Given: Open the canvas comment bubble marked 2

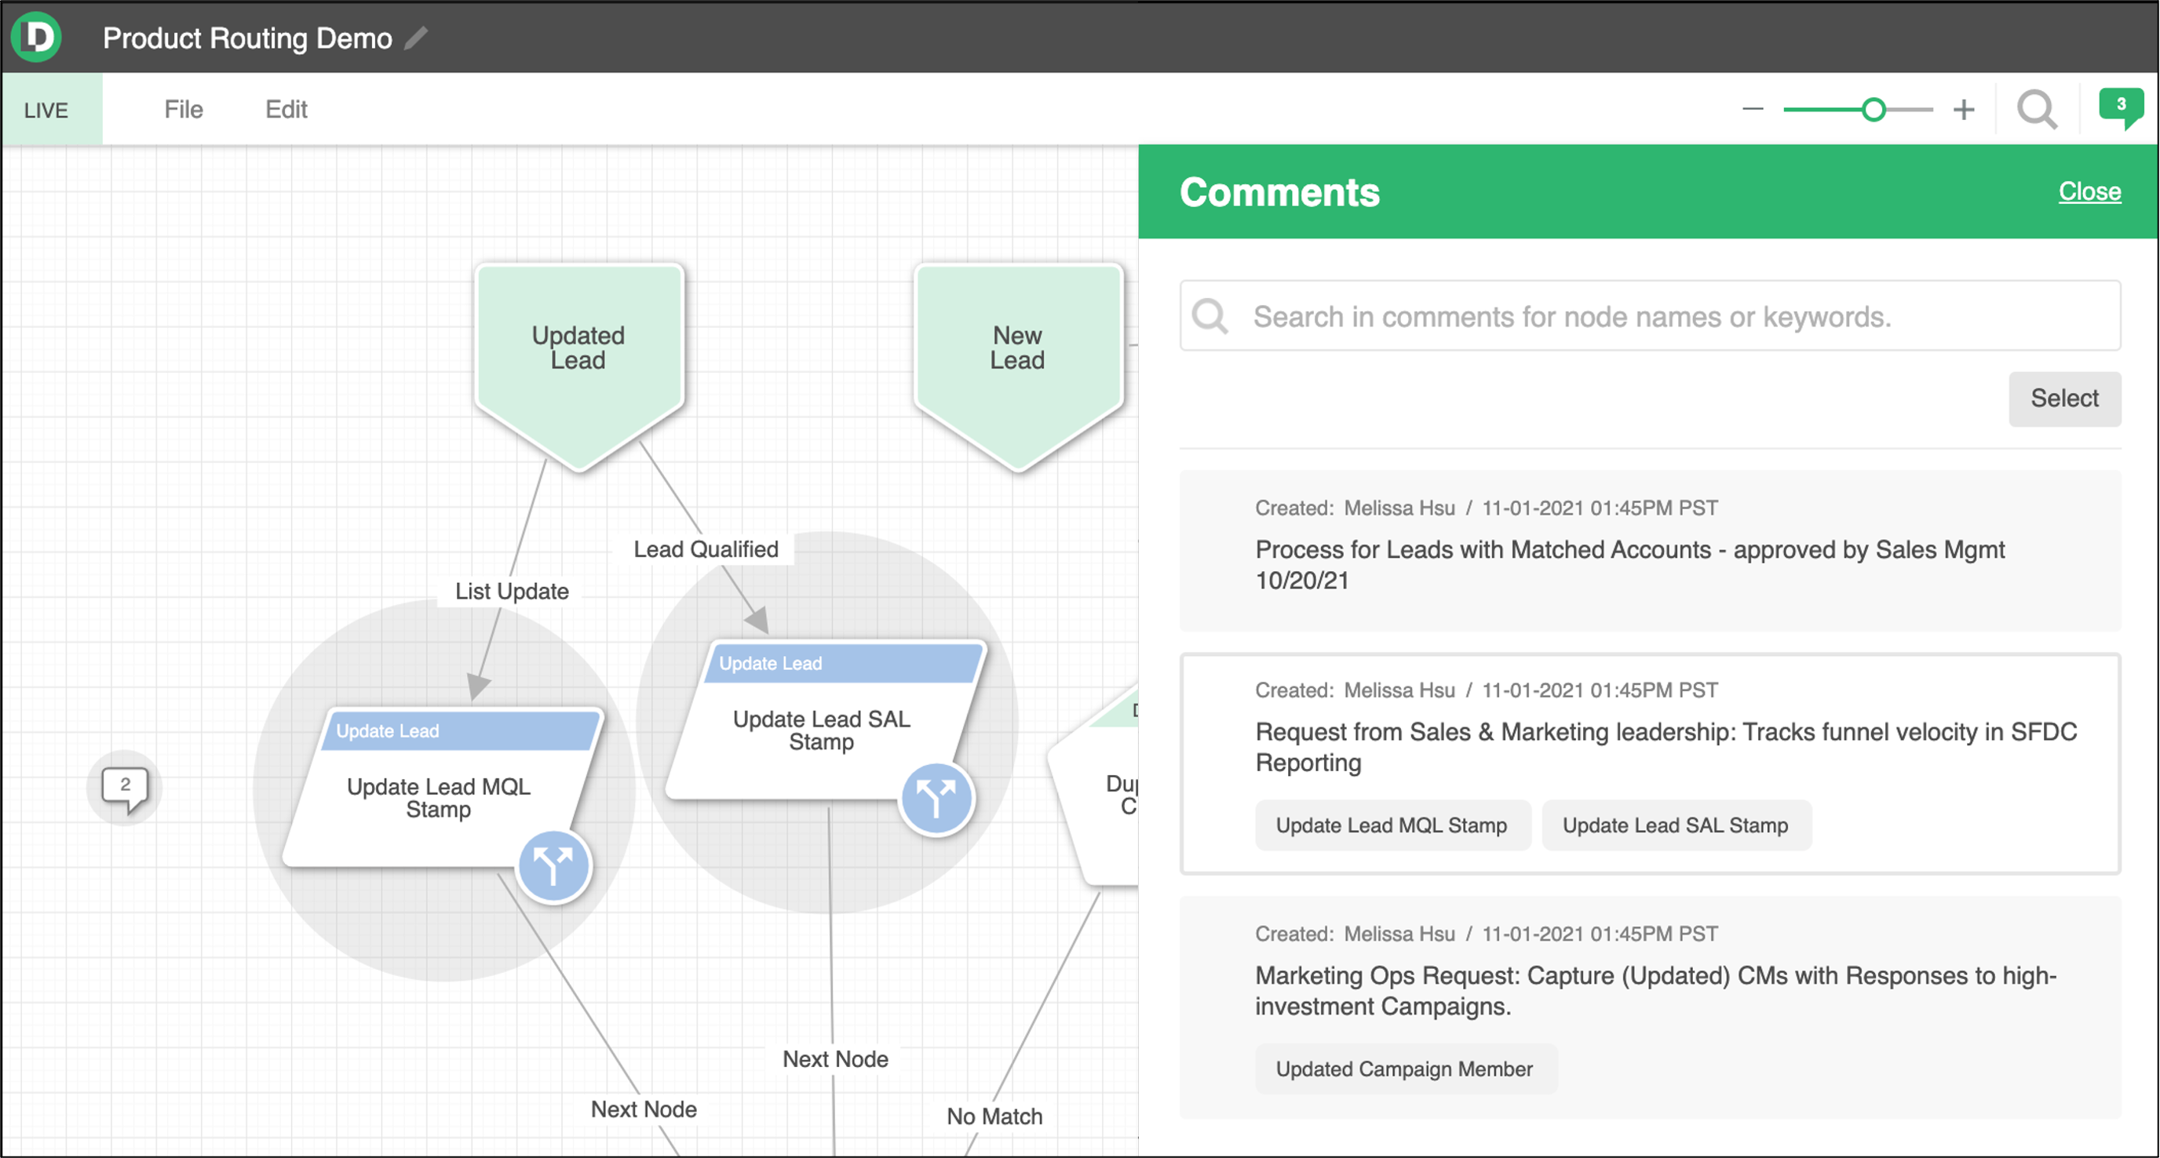Looking at the screenshot, I should click(x=125, y=787).
